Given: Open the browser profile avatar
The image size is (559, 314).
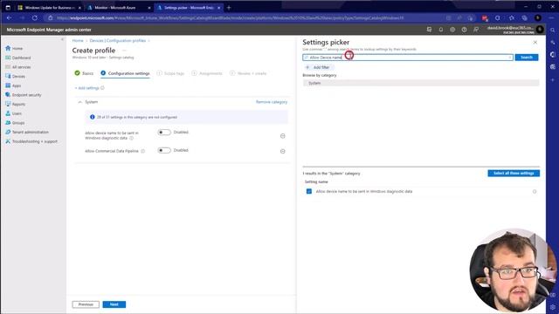Looking at the screenshot, I should (x=538, y=17).
